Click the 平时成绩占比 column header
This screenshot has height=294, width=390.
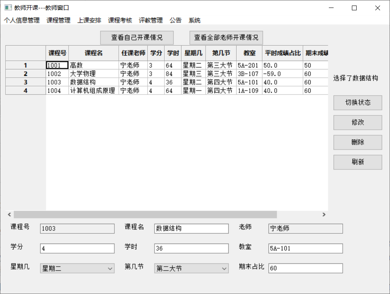pos(283,53)
